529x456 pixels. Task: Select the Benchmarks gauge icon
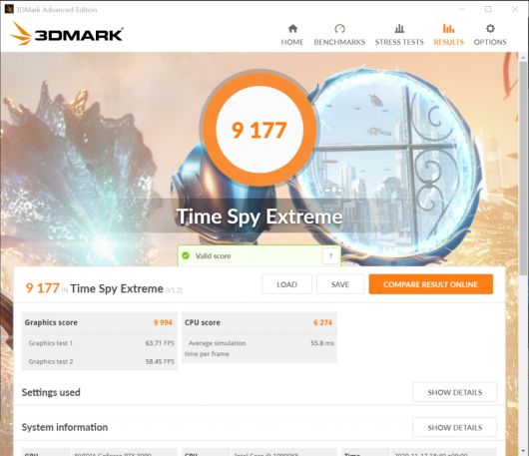click(x=339, y=29)
